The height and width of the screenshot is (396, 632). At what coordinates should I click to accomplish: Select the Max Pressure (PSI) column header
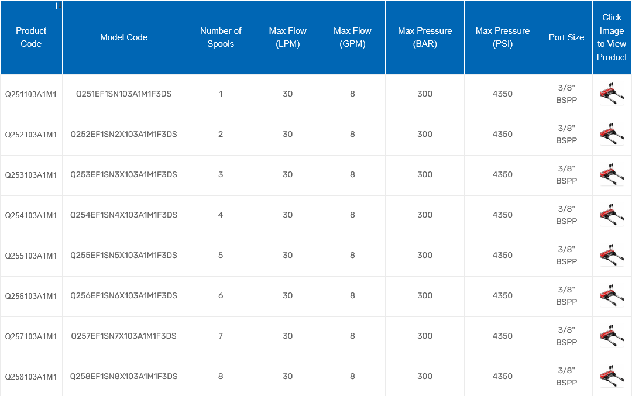pos(502,37)
